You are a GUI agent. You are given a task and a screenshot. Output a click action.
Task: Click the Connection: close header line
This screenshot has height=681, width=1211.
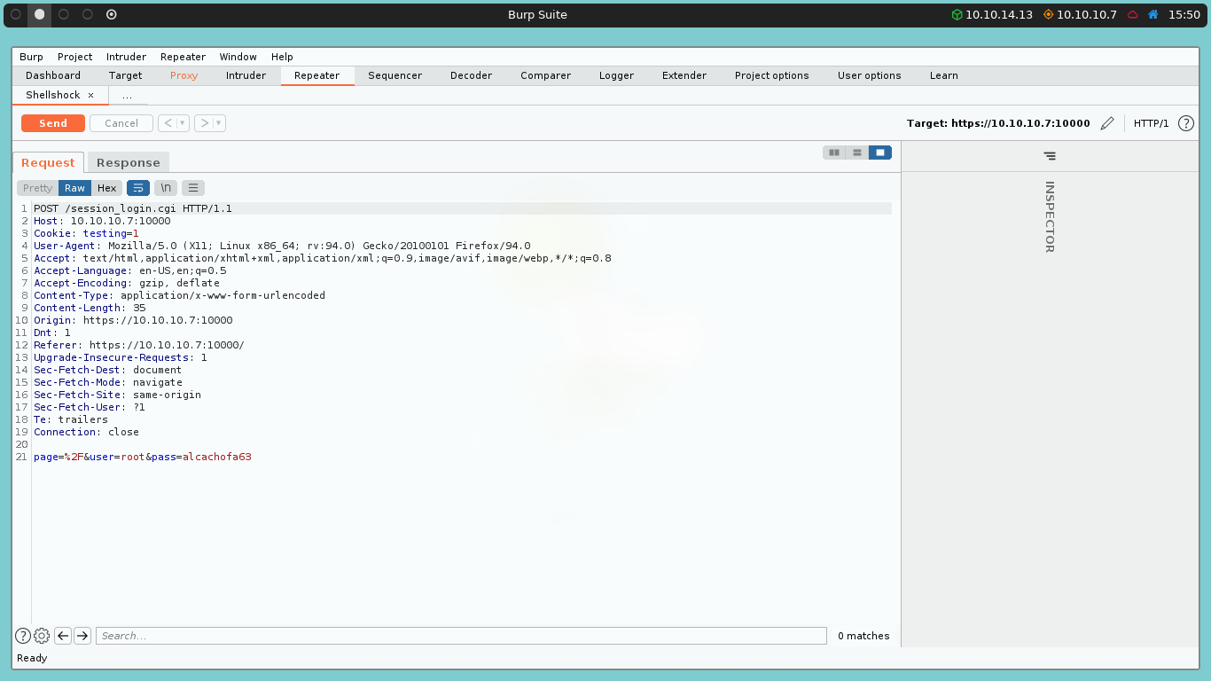[x=86, y=432]
